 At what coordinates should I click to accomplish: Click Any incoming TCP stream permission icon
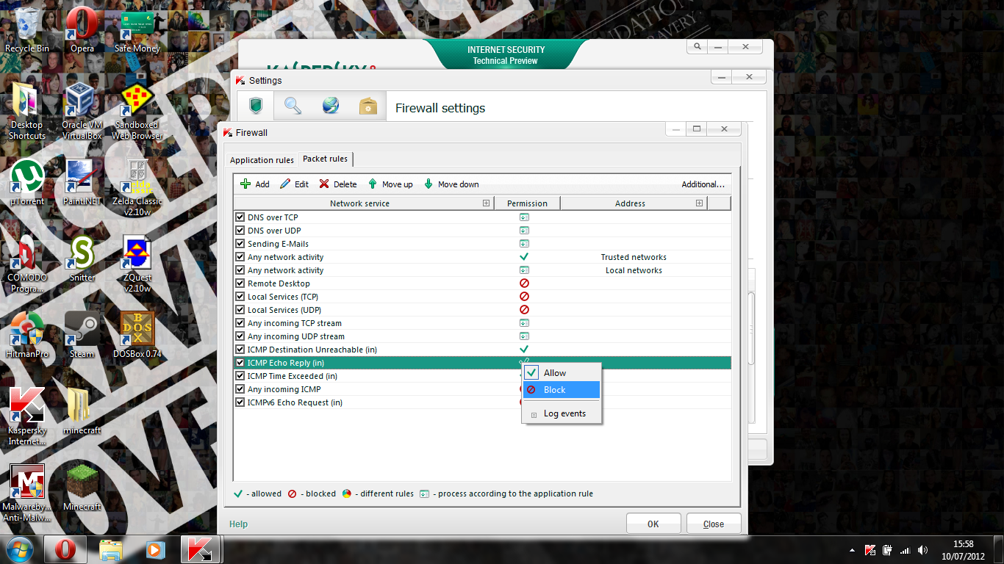tap(524, 323)
